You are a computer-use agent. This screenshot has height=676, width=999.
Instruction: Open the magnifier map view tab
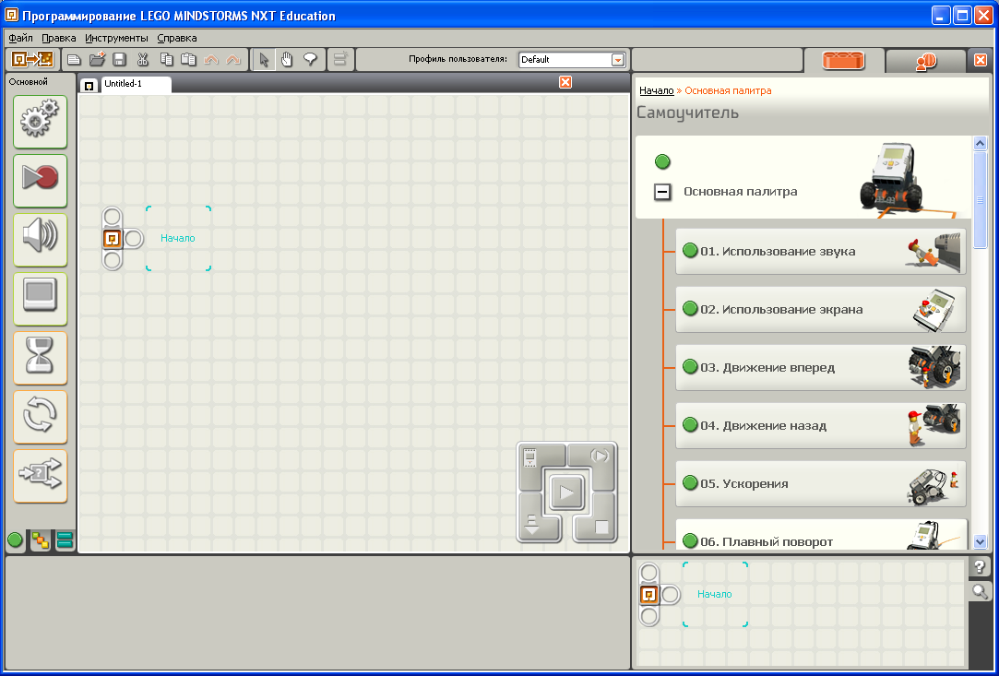[x=980, y=592]
